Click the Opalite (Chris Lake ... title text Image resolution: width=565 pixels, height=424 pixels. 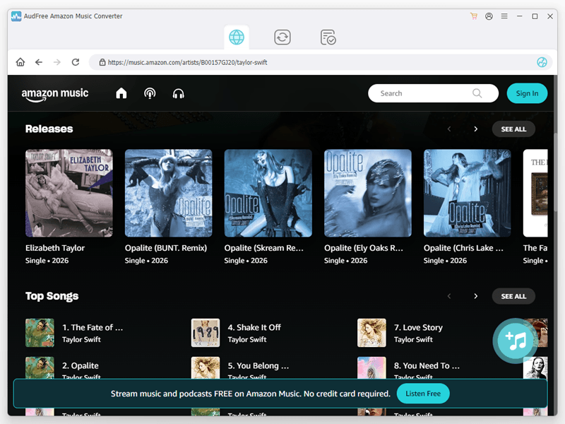[463, 248]
